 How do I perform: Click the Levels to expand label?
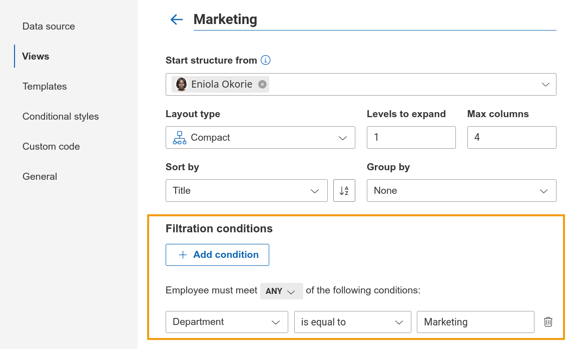pyautogui.click(x=406, y=114)
